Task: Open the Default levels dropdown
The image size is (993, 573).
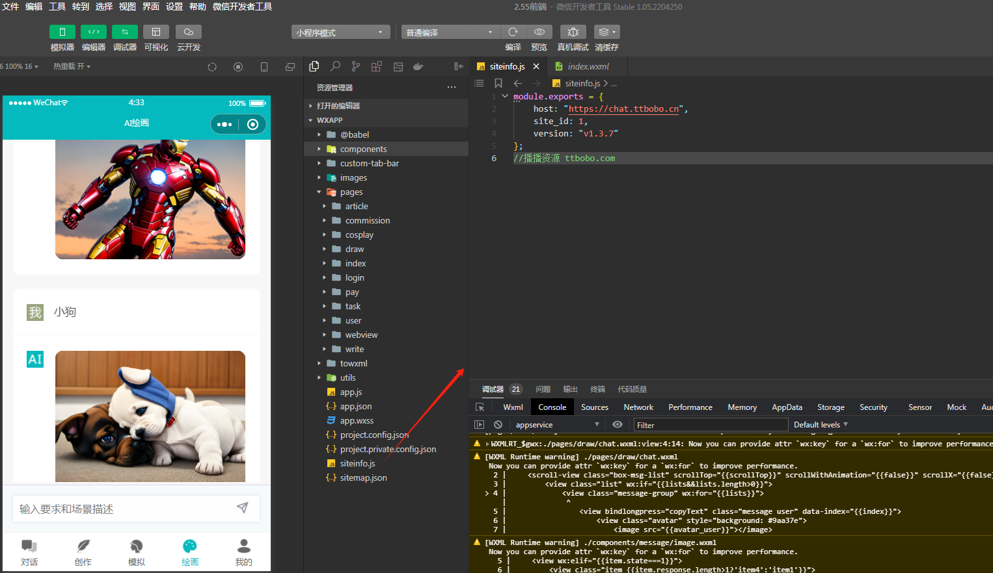Action: pyautogui.click(x=821, y=425)
